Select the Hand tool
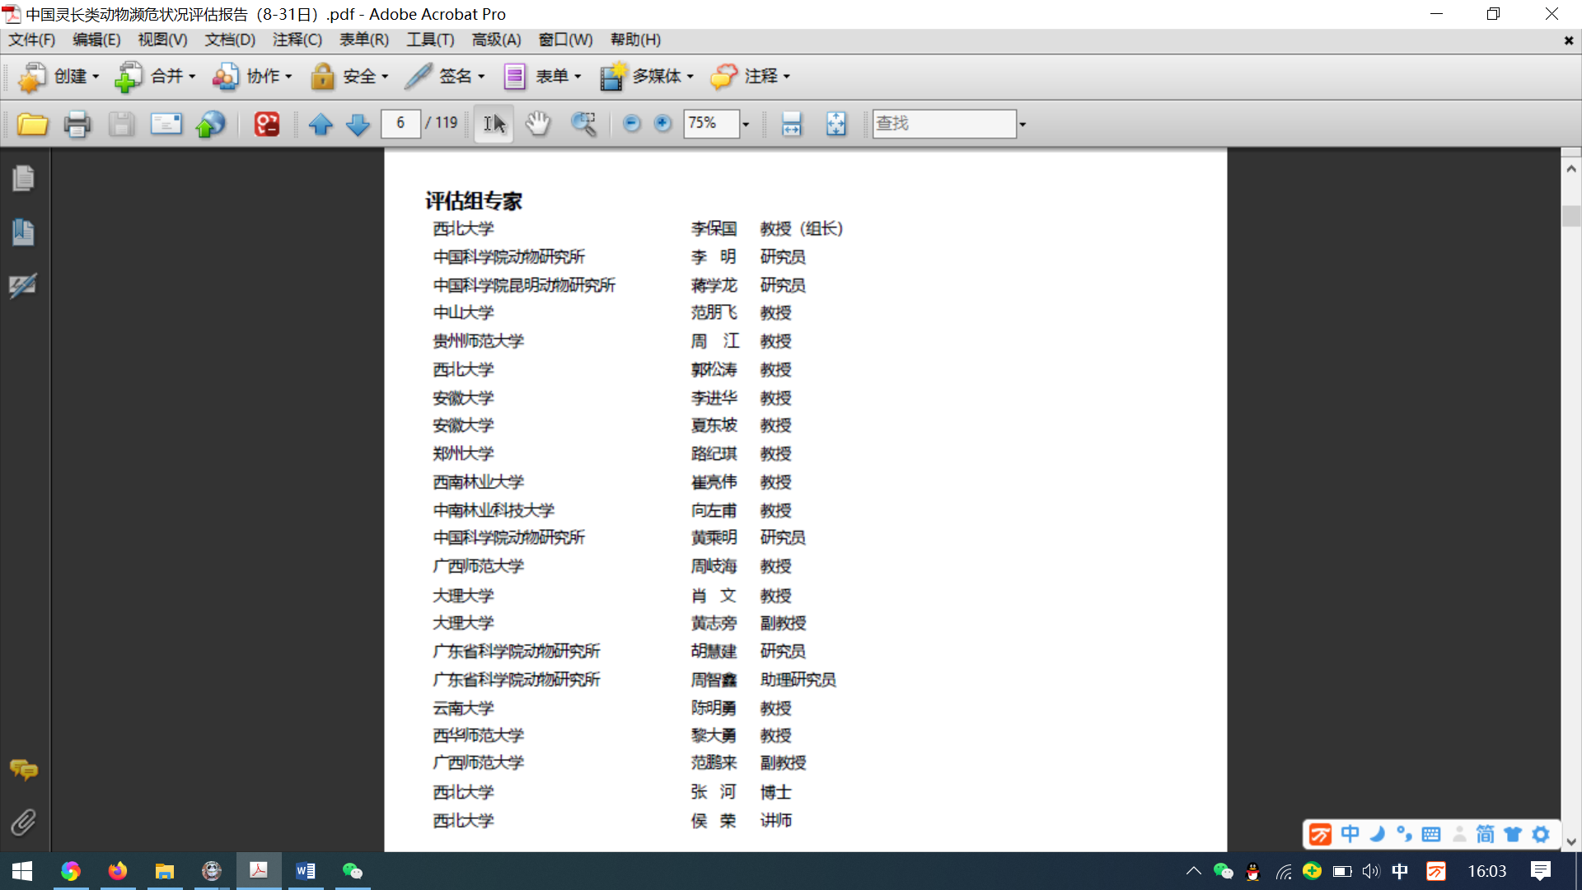 [537, 124]
